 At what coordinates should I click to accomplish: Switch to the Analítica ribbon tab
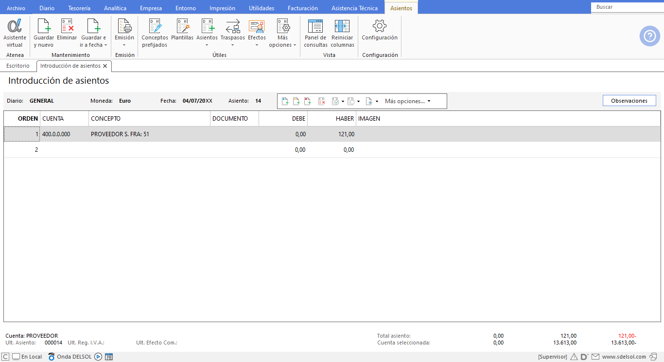pyautogui.click(x=115, y=8)
